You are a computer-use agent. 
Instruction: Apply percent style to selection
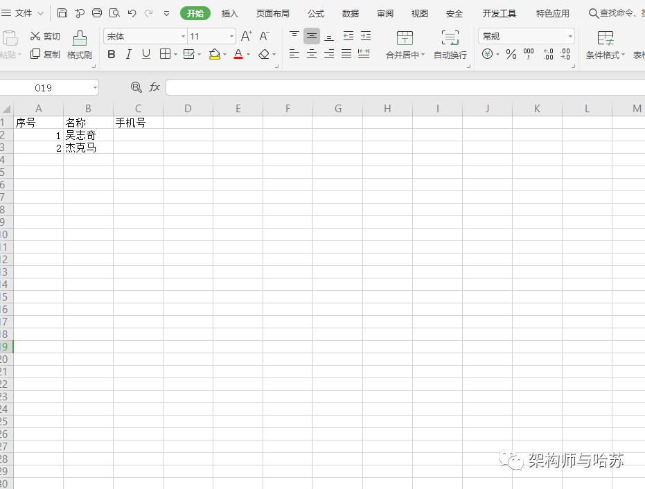coord(511,54)
